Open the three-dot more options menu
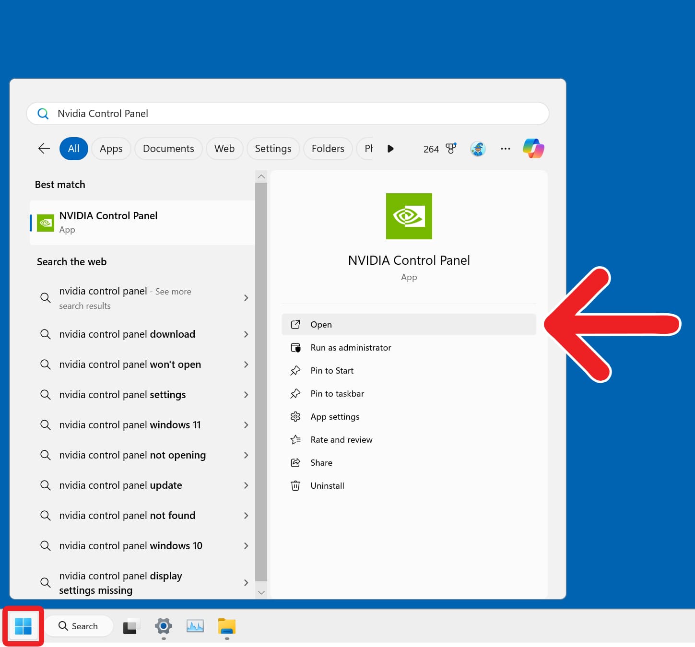Image resolution: width=695 pixels, height=647 pixels. click(x=506, y=149)
